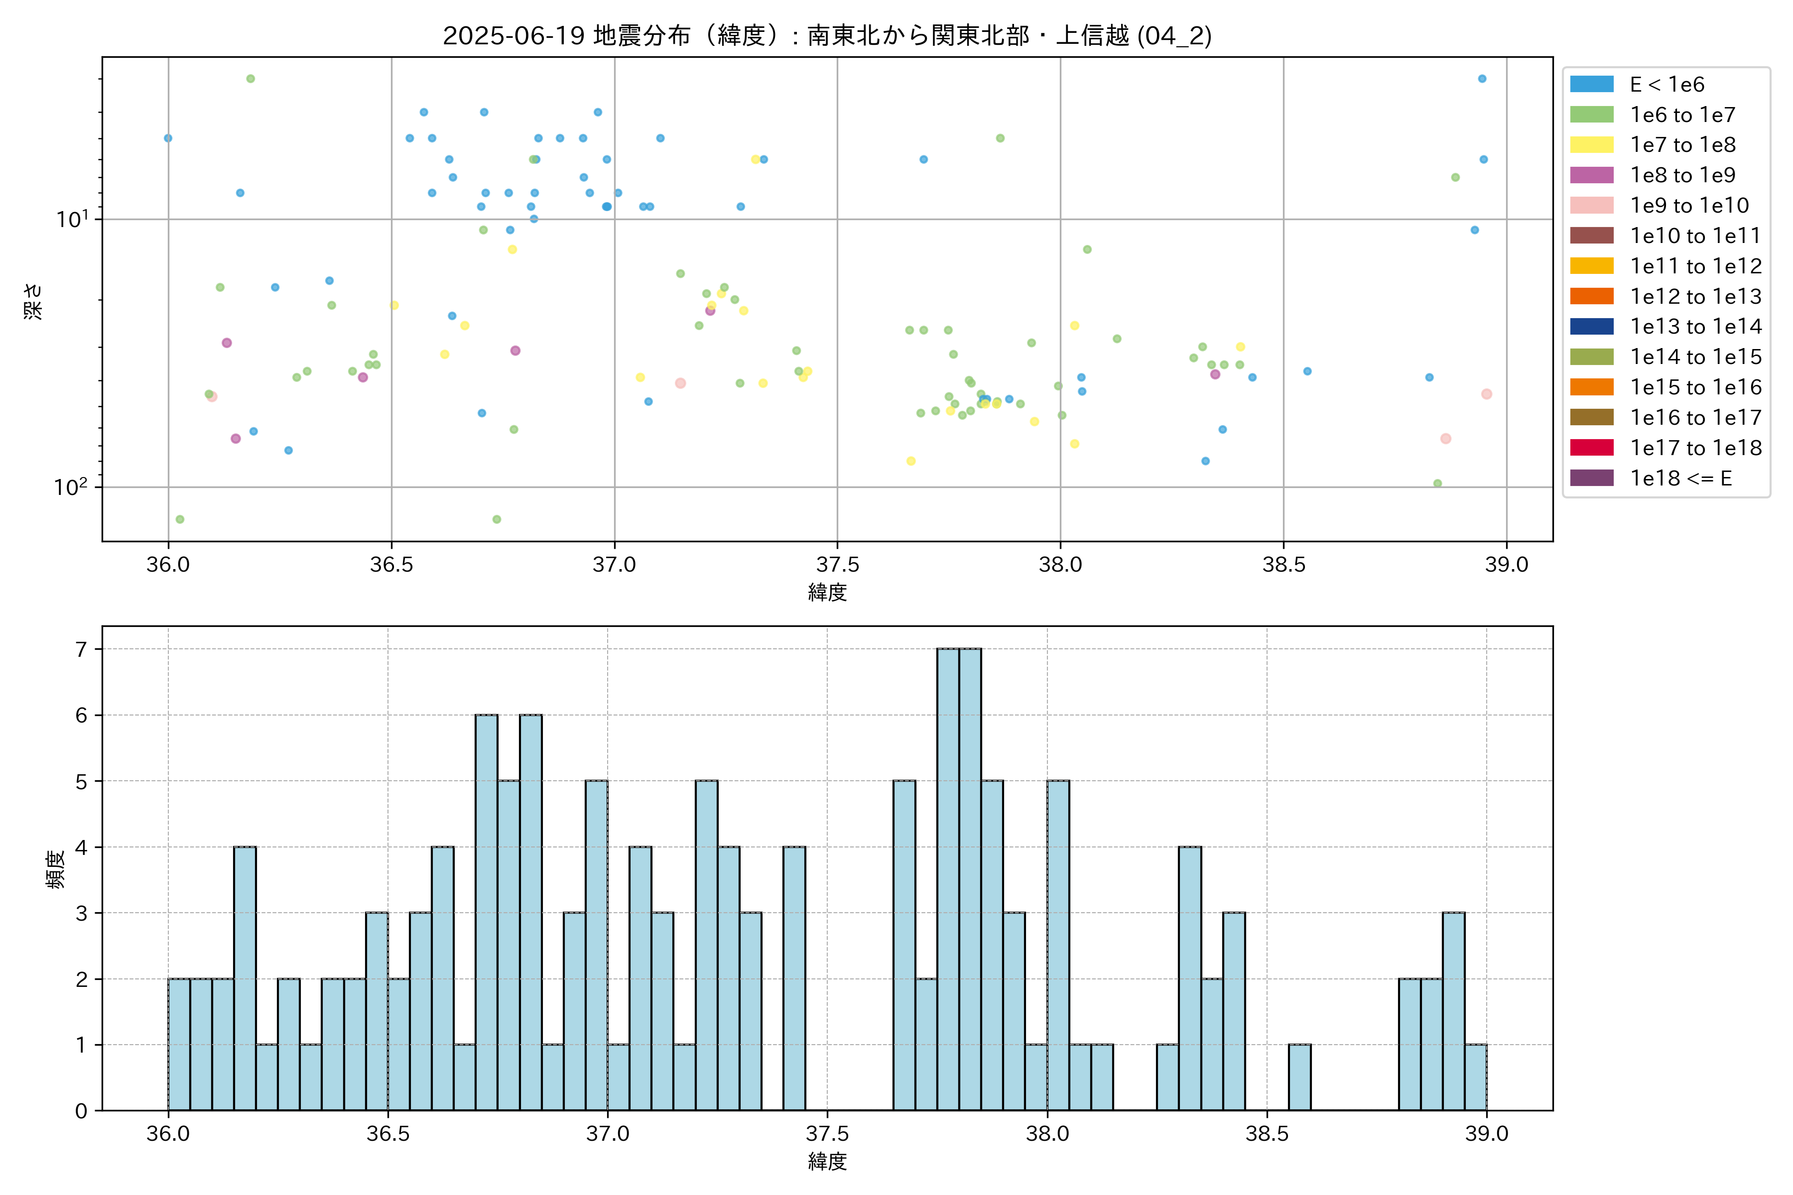Click the single bar near latitude 38.55
Screen dimensions: 1793x1195
[x=1299, y=1077]
